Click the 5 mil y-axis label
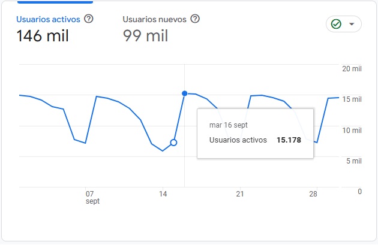The image size is (378, 245). click(353, 161)
